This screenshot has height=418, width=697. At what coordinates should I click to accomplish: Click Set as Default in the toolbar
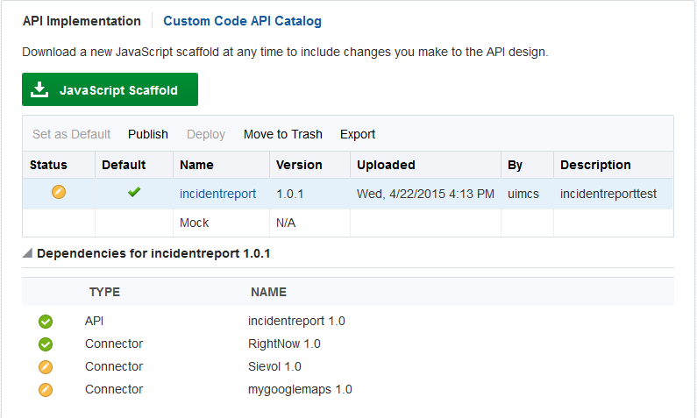71,134
